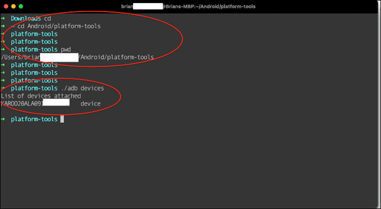Screen dimensions: 381x209
Task: Click the yellow minimize window button
Action: tap(13, 6)
